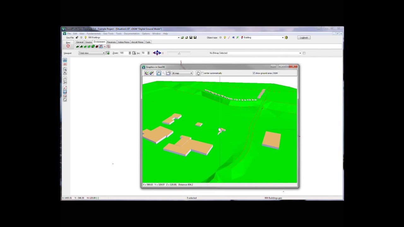
Task: Toggle show ground area / DGM checkbox
Action: point(254,73)
